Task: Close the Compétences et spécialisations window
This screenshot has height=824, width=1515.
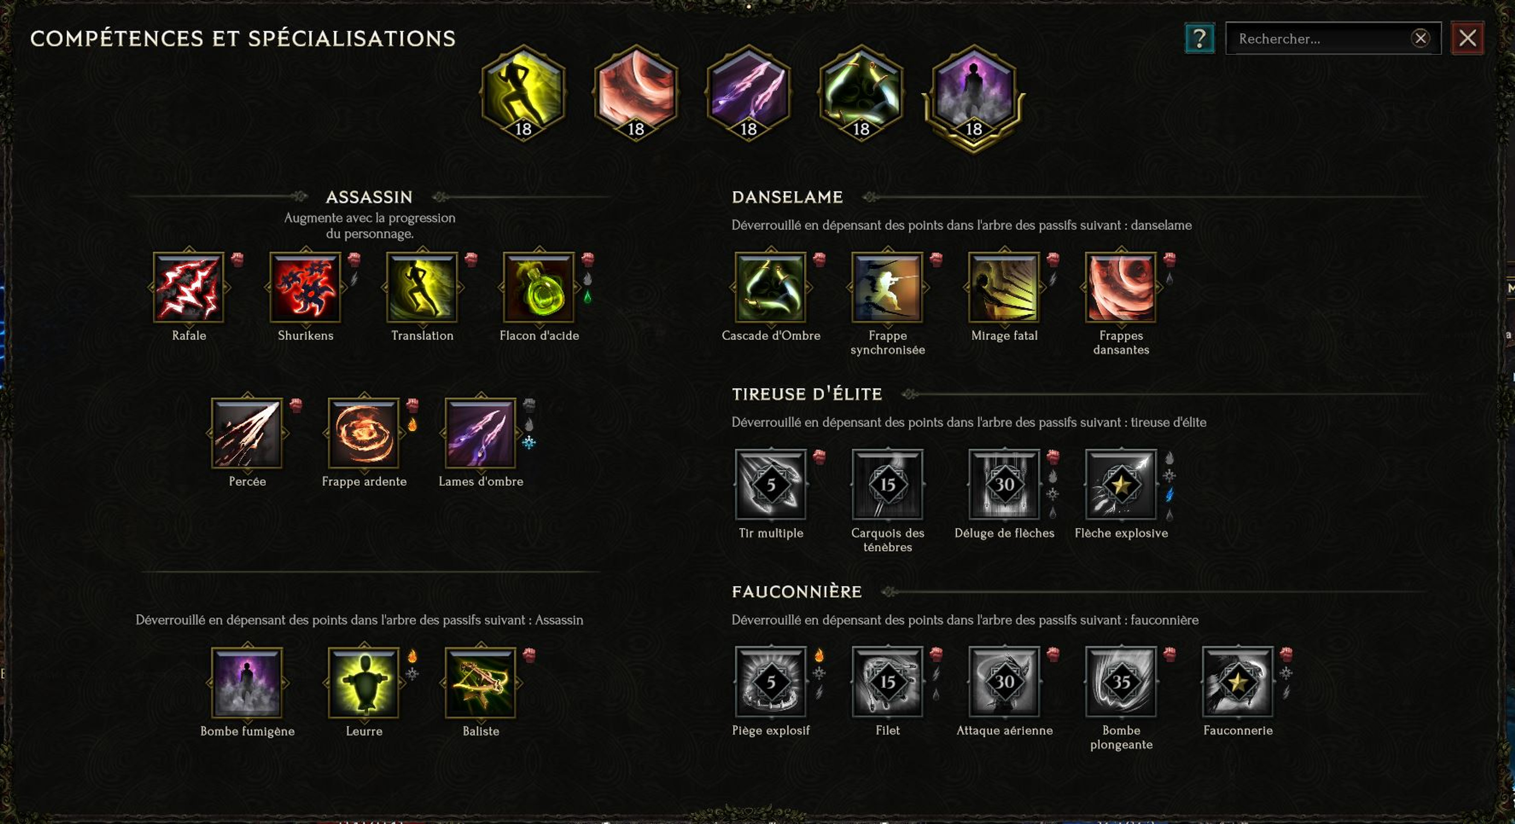Action: coord(1467,38)
